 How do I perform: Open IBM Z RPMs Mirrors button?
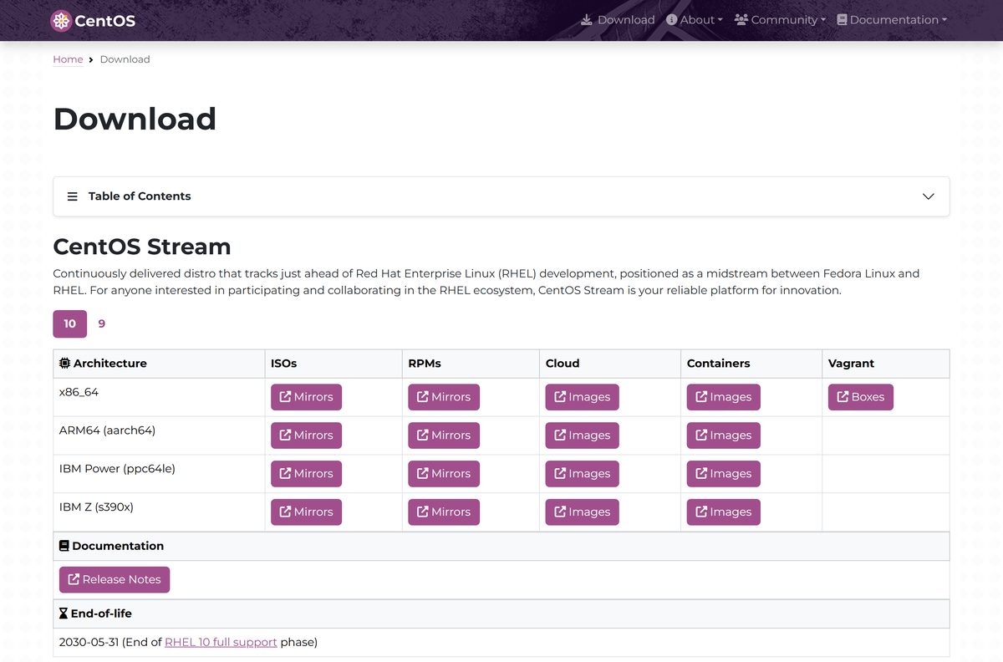(x=444, y=512)
